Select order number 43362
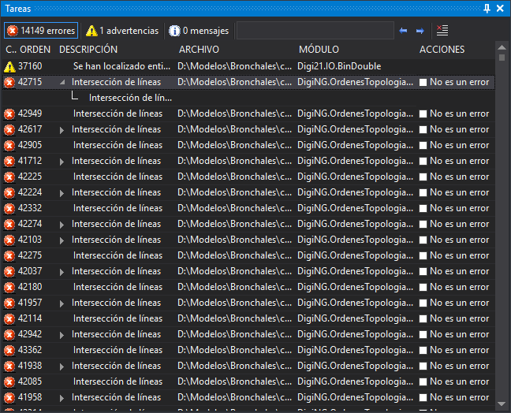The width and height of the screenshot is (511, 413). [30, 350]
